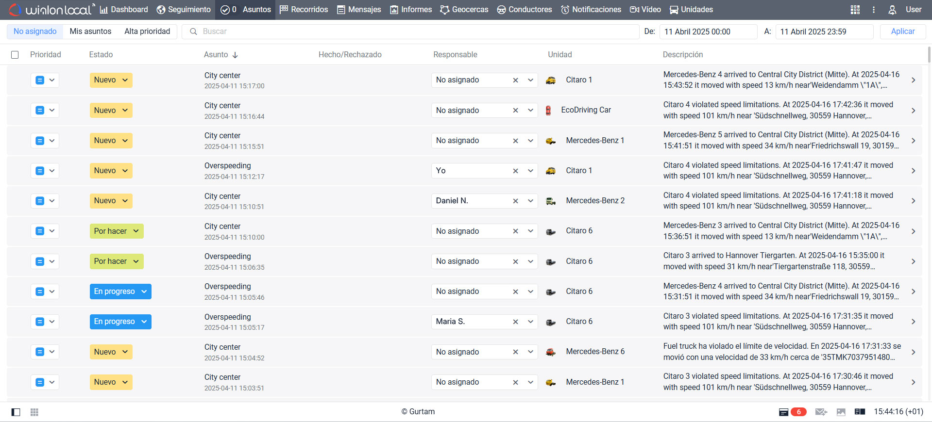Toggle sidebar panel icon in bottom bar
This screenshot has width=932, height=422.
point(16,412)
